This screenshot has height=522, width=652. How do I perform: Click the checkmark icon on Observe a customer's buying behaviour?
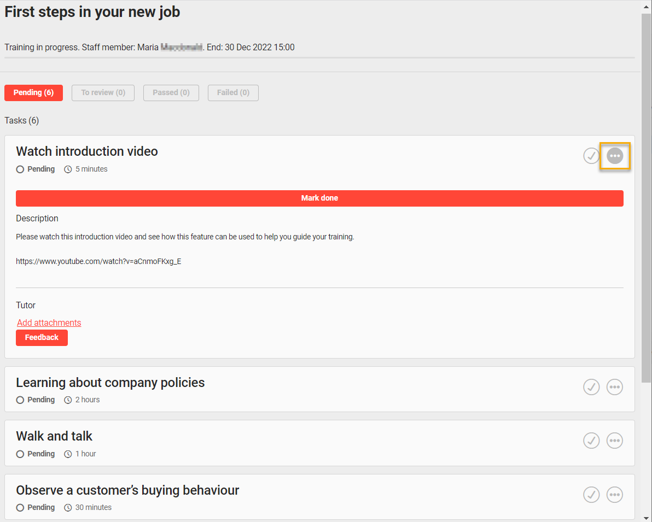pyautogui.click(x=591, y=495)
